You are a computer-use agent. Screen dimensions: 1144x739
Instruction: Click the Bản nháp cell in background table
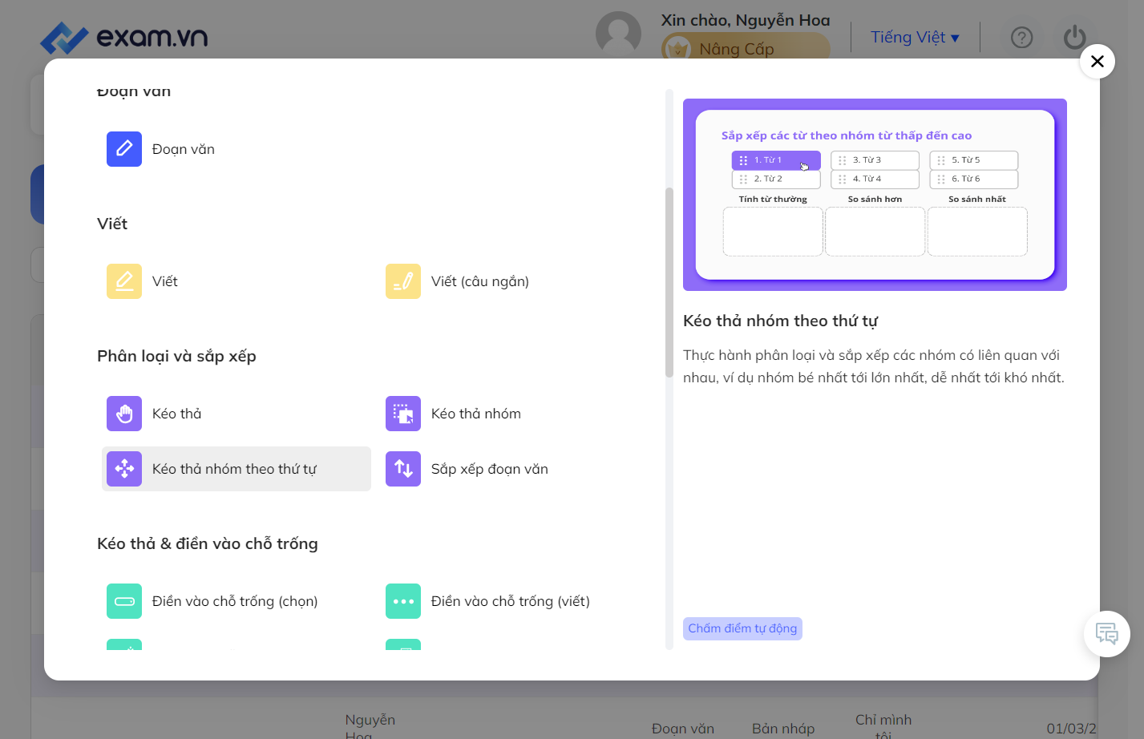click(783, 728)
